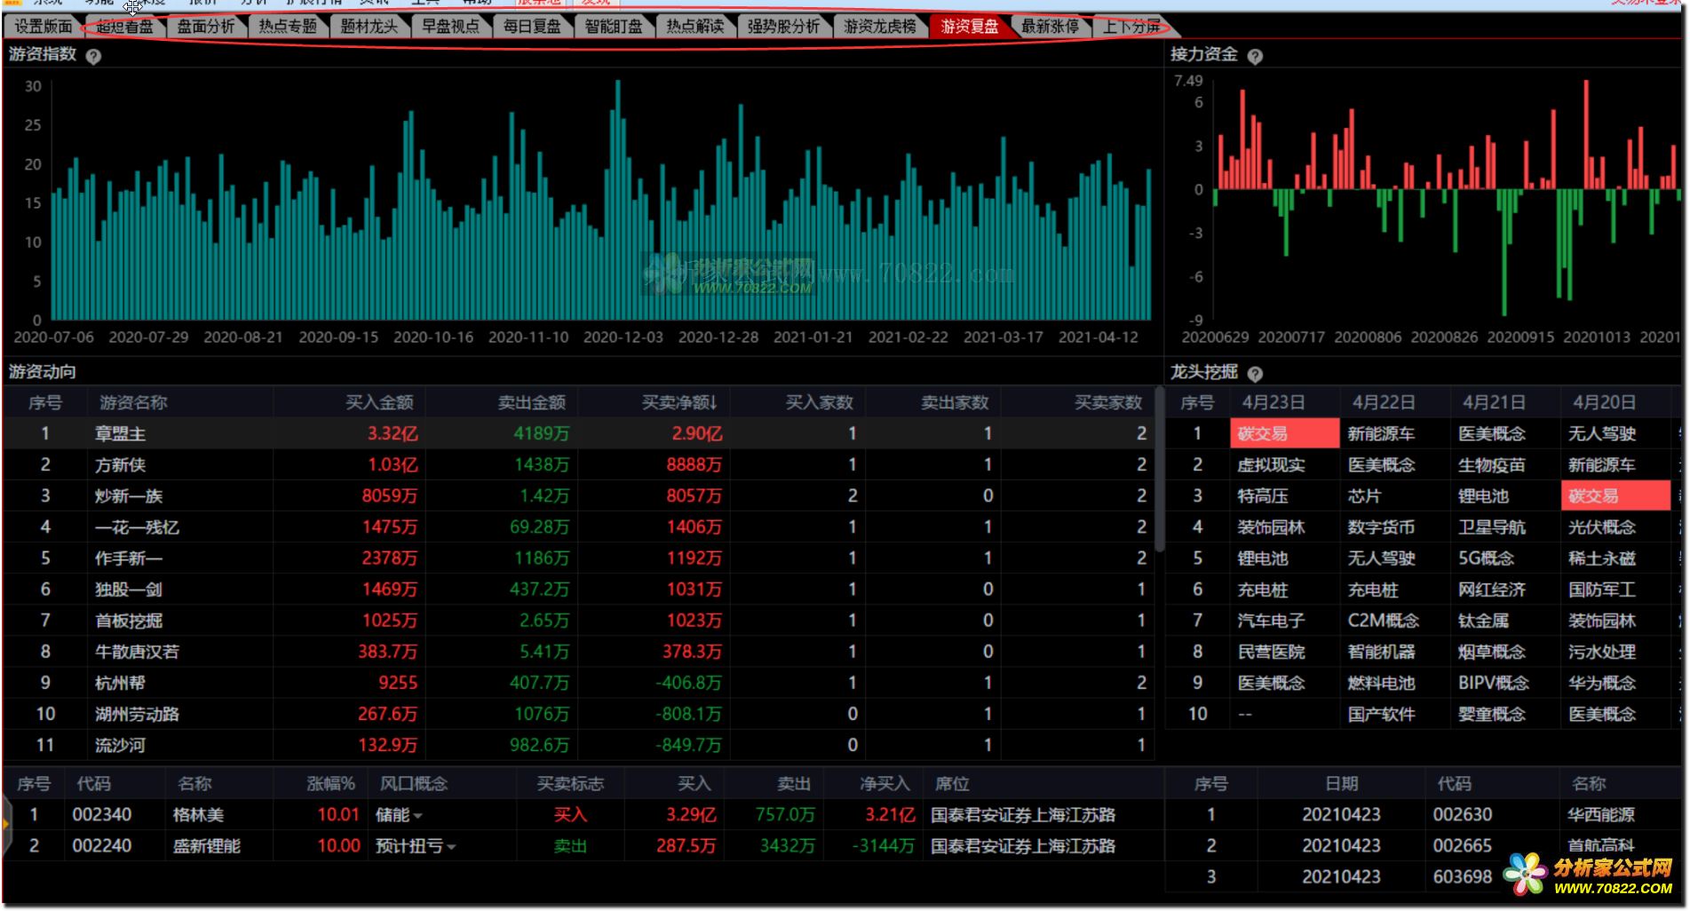Click left edge panel expander arrow
The image size is (1690, 911).
pos(6,826)
